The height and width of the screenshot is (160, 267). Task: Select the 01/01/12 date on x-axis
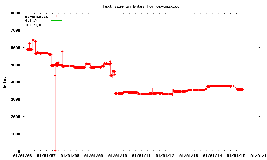coord(165,155)
